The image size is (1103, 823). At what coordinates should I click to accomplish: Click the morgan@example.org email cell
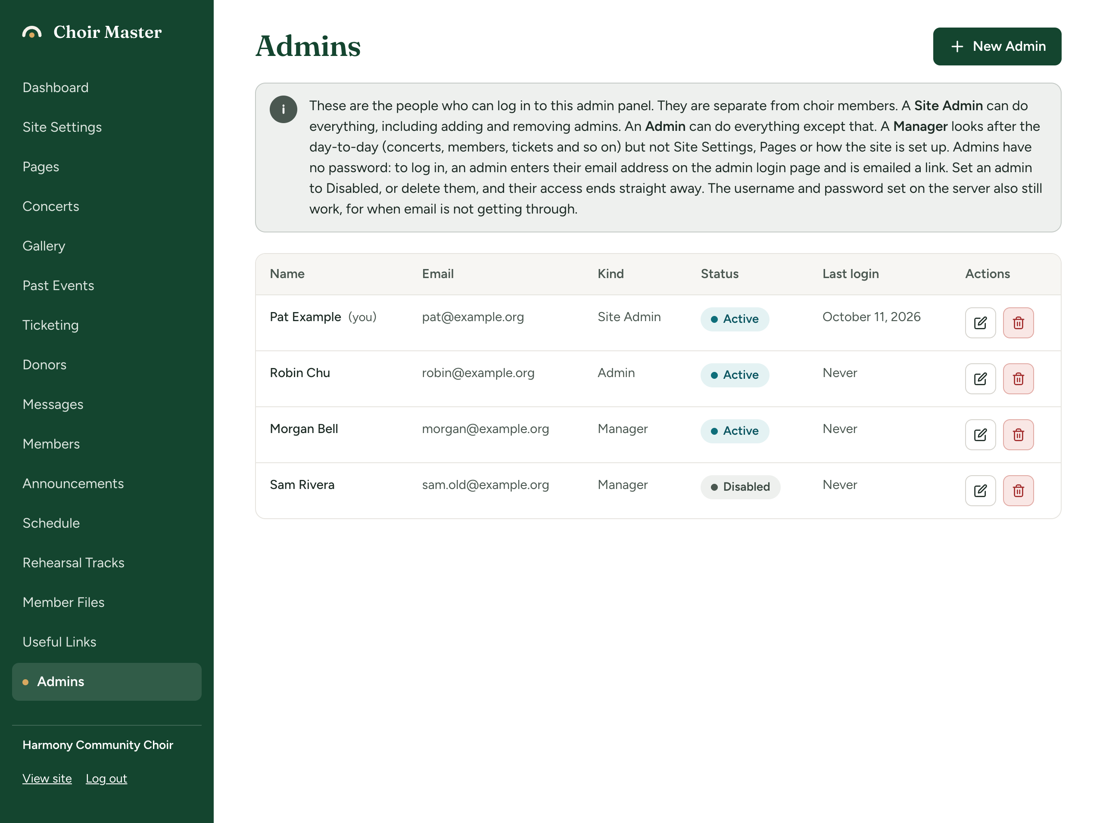[485, 429]
